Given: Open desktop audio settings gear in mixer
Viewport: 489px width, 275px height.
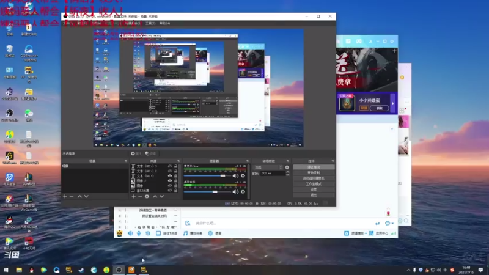Looking at the screenshot, I should (x=243, y=192).
